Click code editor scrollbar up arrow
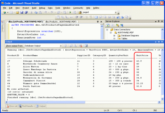 tap(102, 26)
